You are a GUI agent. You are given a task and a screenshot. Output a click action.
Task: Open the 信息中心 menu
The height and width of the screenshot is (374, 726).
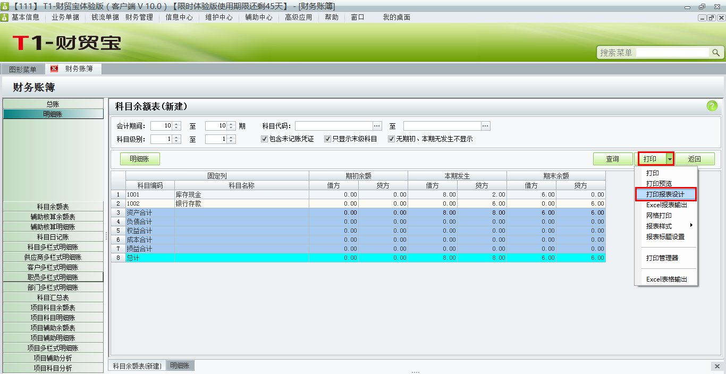tap(179, 17)
